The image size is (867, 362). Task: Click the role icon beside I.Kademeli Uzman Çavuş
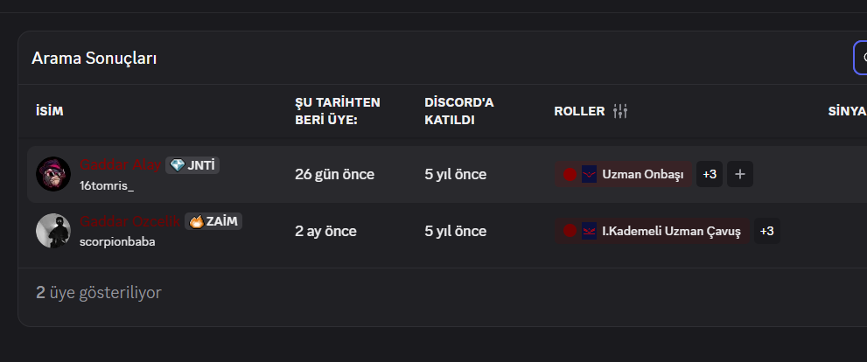pos(589,231)
